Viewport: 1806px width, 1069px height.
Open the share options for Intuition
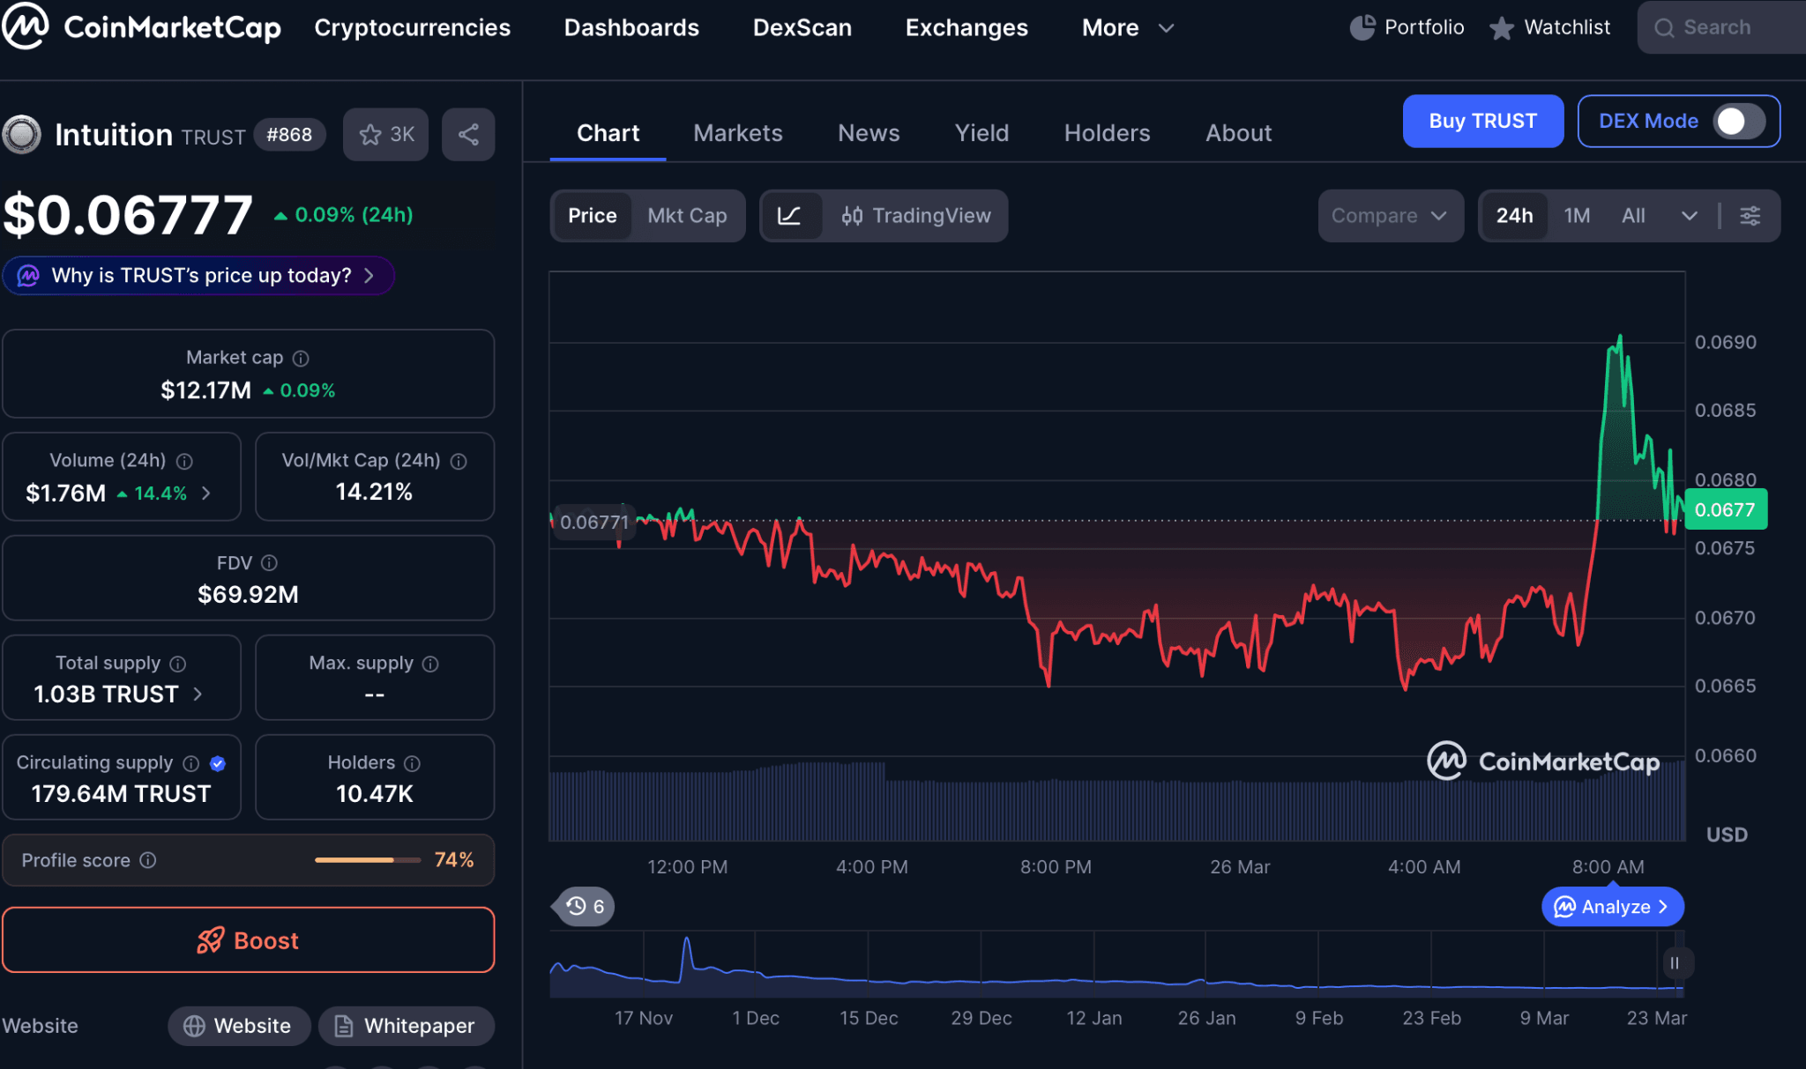pyautogui.click(x=467, y=134)
